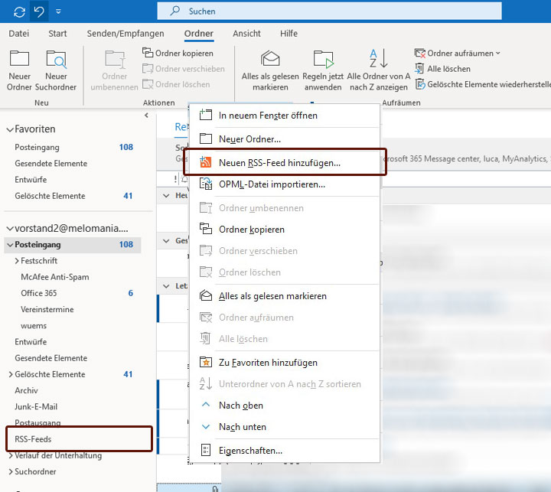The height and width of the screenshot is (492, 551).
Task: Open the Ordner aufräumen dropdown in ribbon
Action: [457, 53]
